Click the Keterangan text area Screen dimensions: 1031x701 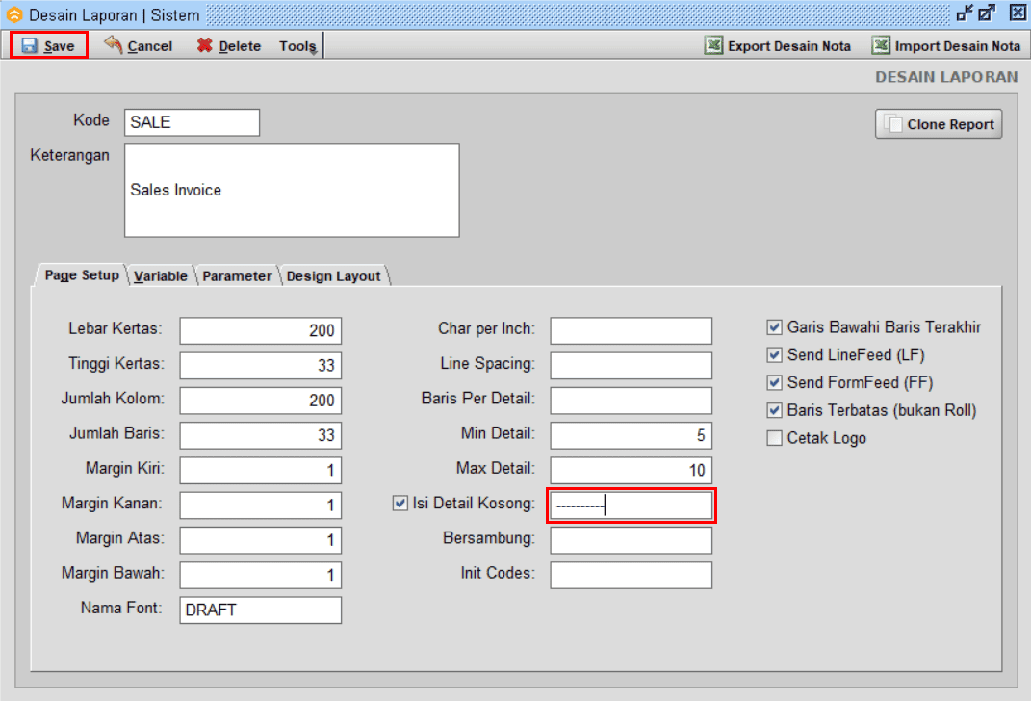pyautogui.click(x=292, y=191)
